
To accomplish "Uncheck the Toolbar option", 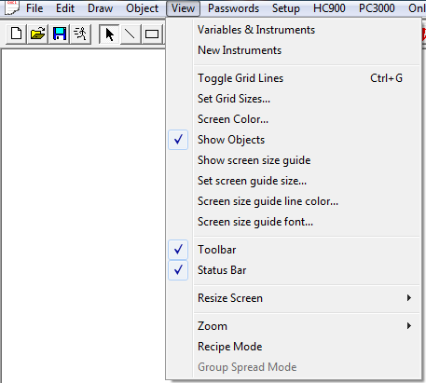I will click(x=294, y=250).
